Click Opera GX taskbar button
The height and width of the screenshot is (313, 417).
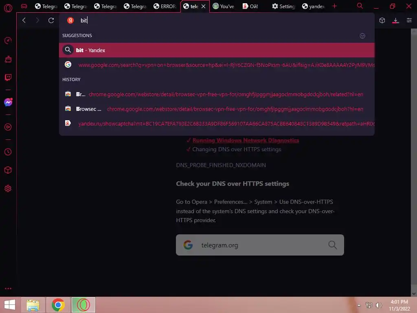[83, 305]
